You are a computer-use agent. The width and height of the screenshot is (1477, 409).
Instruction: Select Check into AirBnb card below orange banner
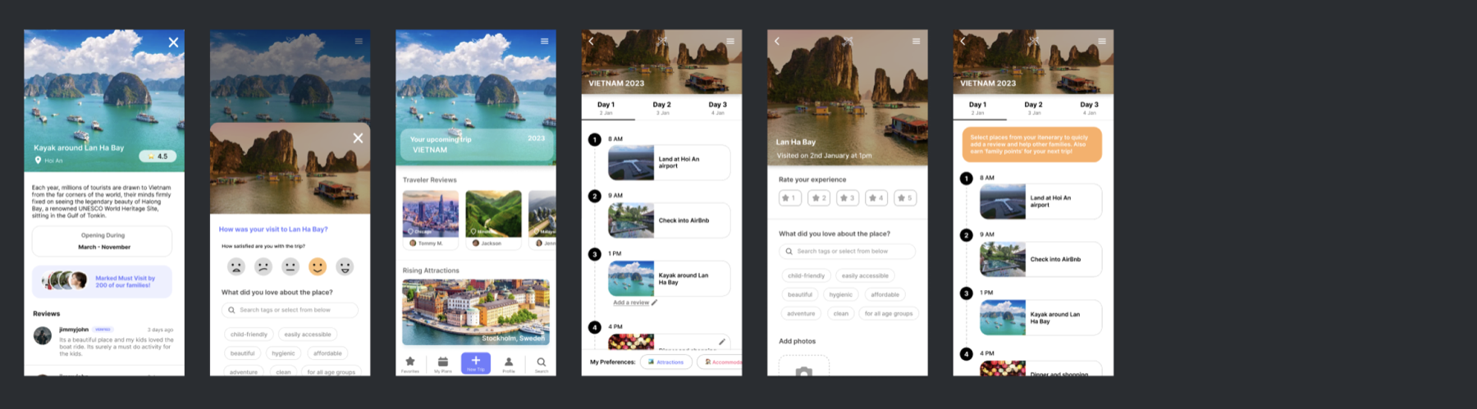tap(1040, 260)
